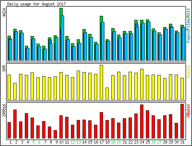Click the green weekend day 27 label

pyautogui.click(x=159, y=142)
